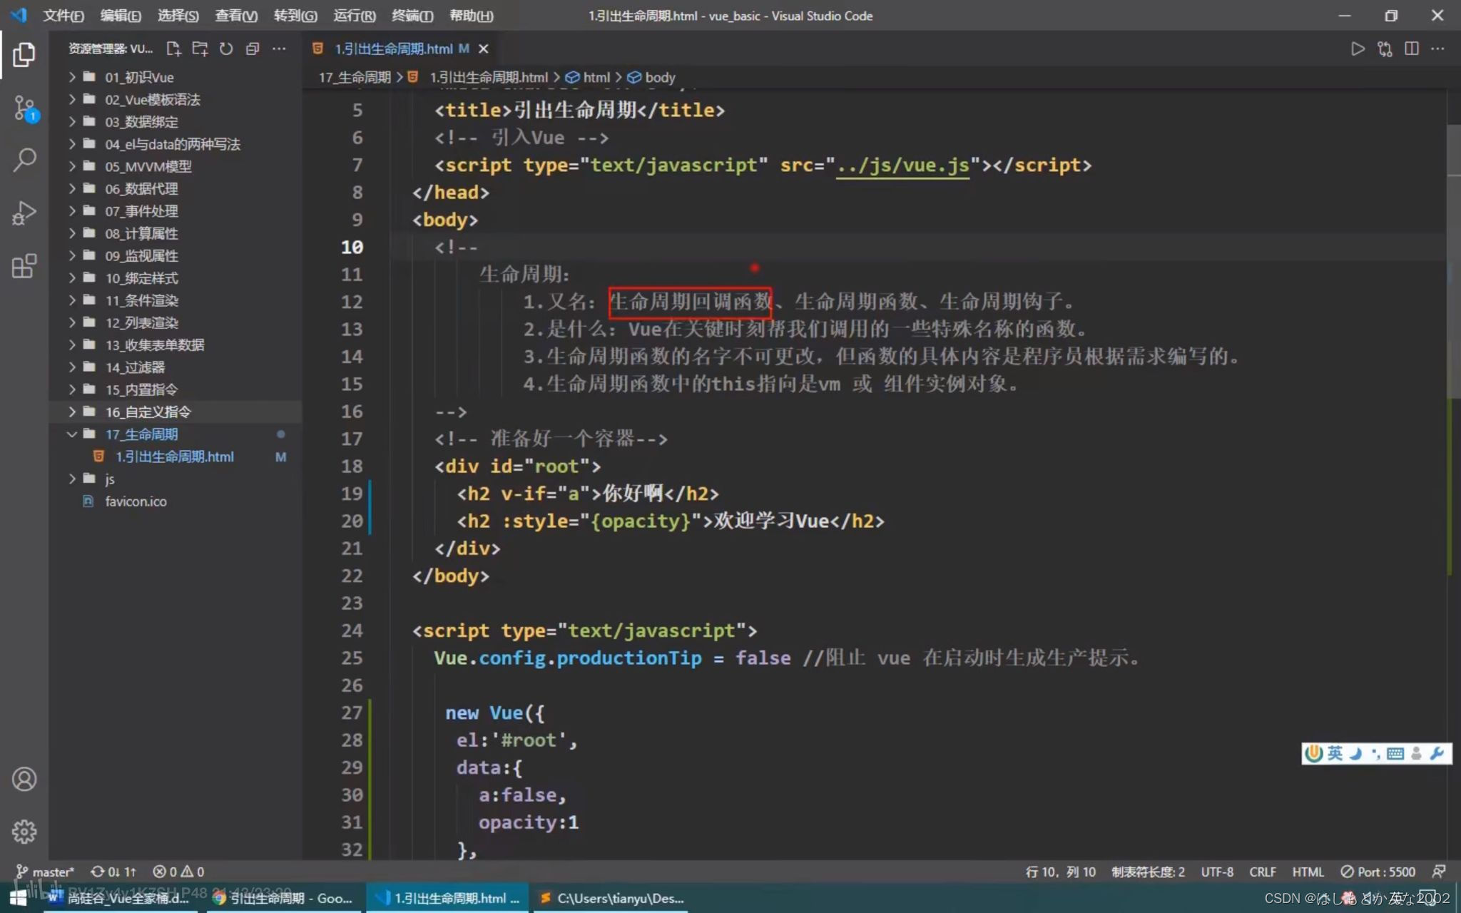Image resolution: width=1461 pixels, height=913 pixels.
Task: Open the Extensions view
Action: pyautogui.click(x=24, y=266)
